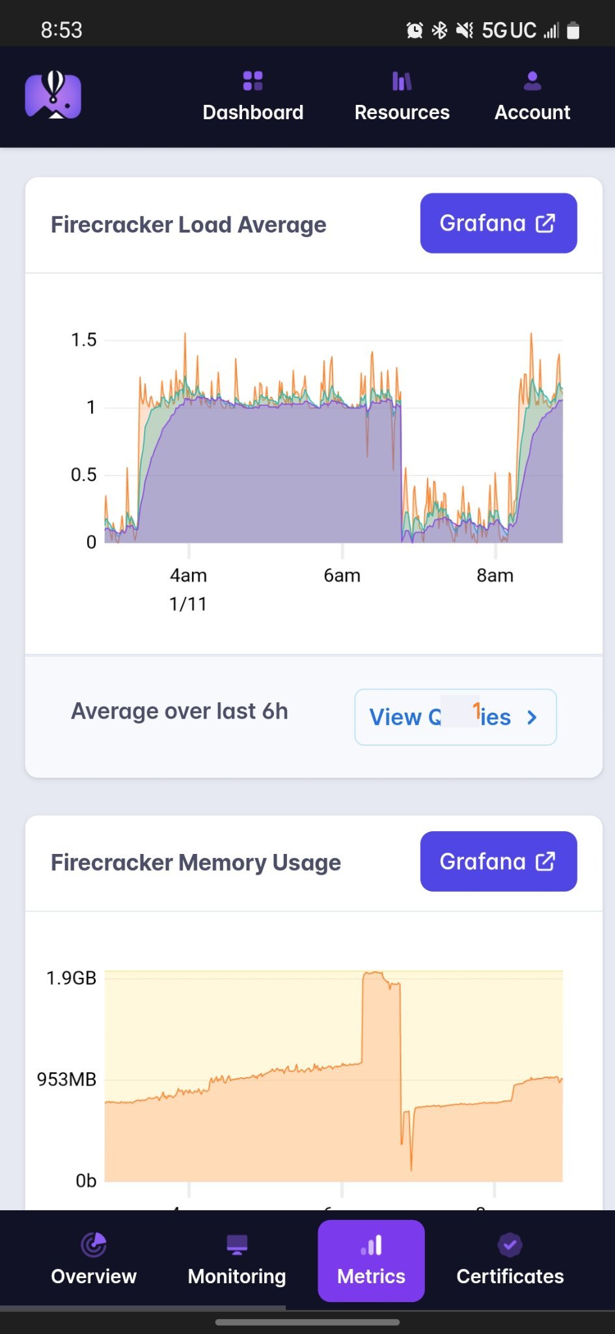Open the Account person icon

tap(532, 81)
